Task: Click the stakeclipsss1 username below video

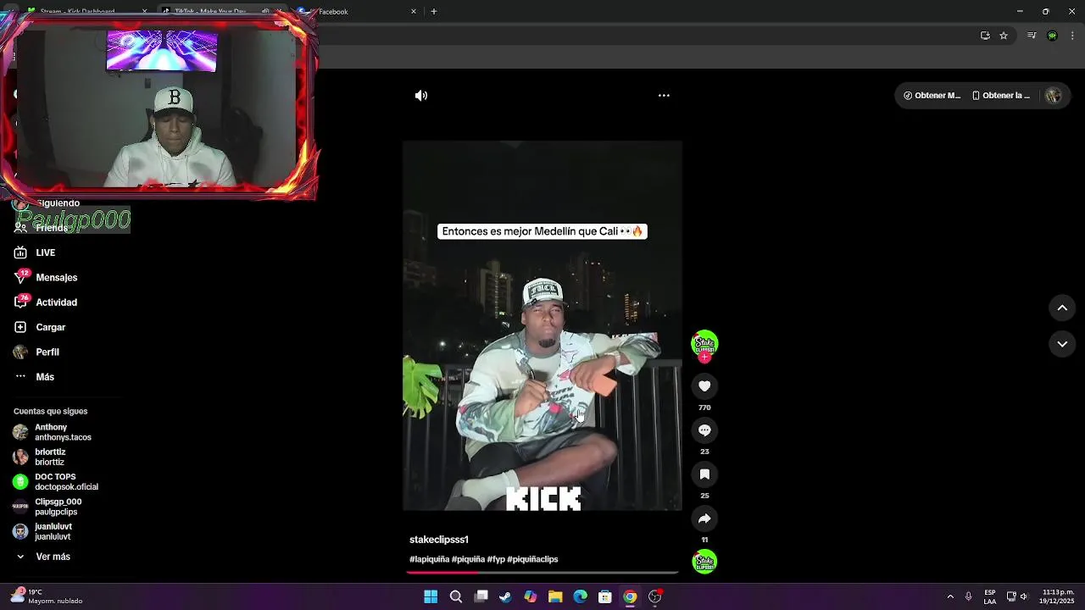Action: point(439,540)
